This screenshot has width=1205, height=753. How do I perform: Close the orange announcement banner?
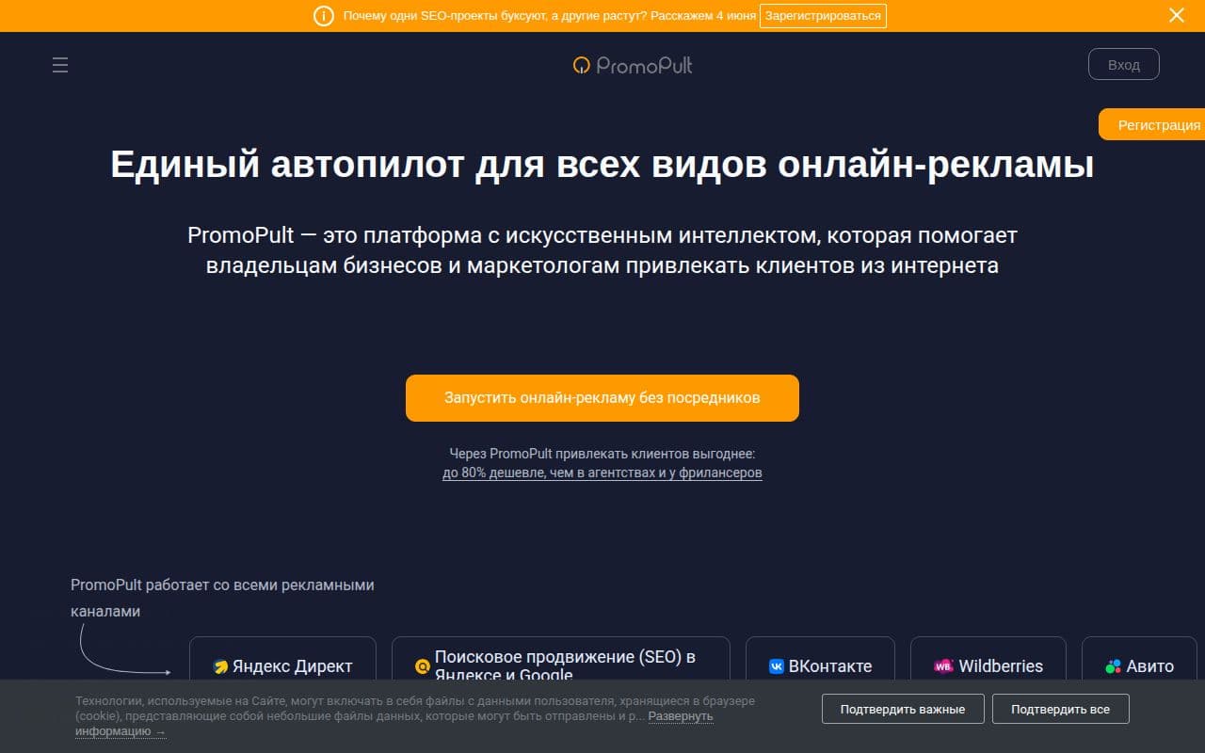[x=1176, y=15]
